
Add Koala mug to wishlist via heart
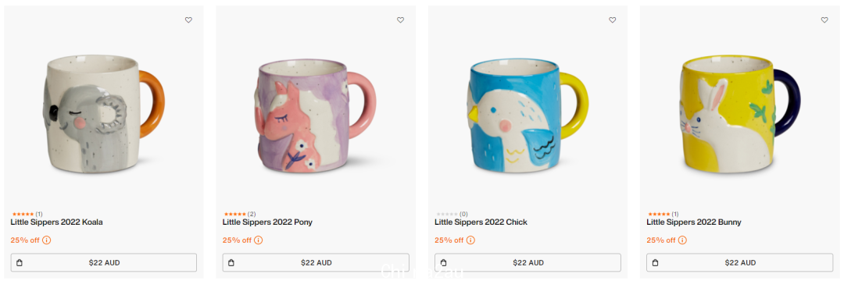[188, 20]
